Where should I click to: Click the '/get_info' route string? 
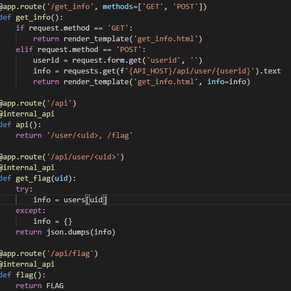(70, 7)
